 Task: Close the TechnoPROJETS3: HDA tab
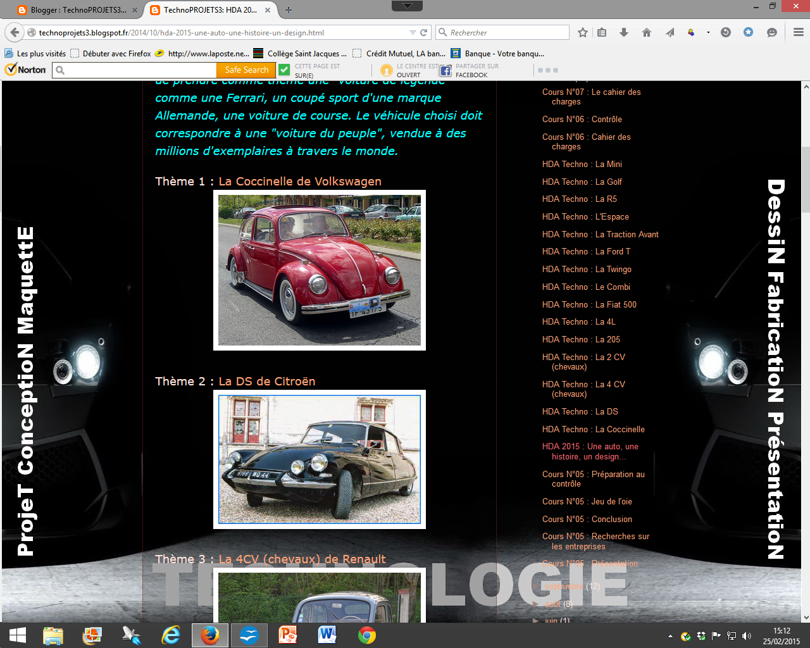[x=268, y=10]
